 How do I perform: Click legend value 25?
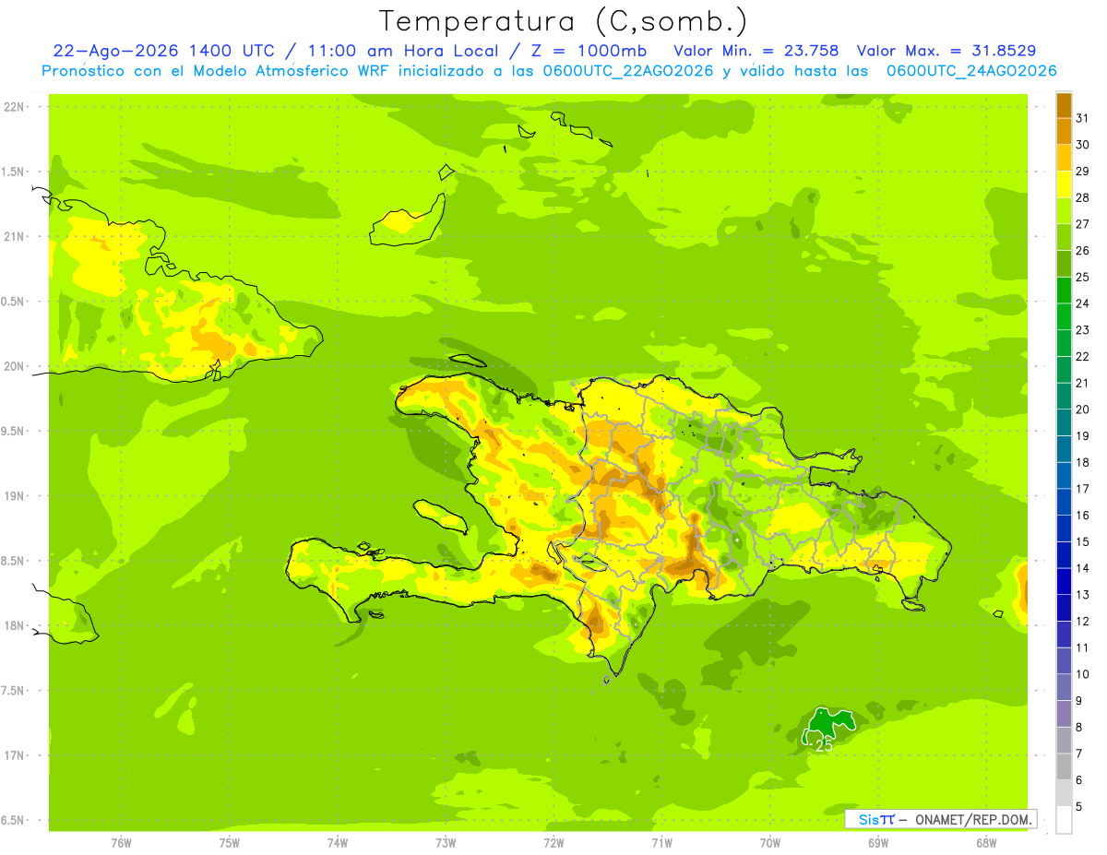(x=1083, y=277)
